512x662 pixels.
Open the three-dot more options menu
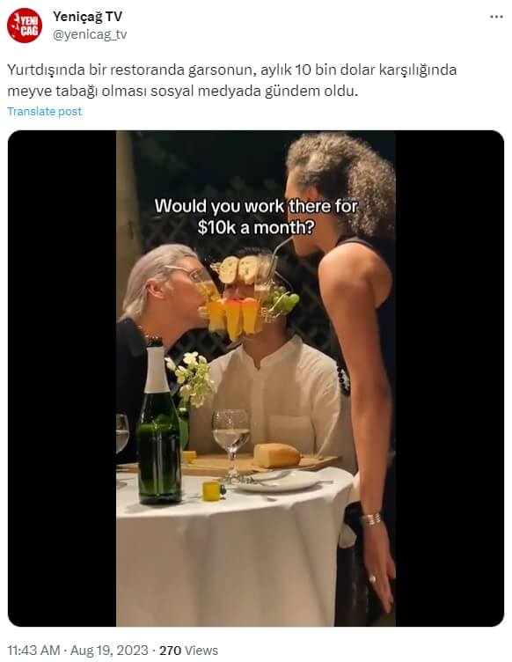pos(496,17)
